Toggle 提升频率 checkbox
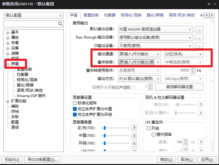 (153, 134)
